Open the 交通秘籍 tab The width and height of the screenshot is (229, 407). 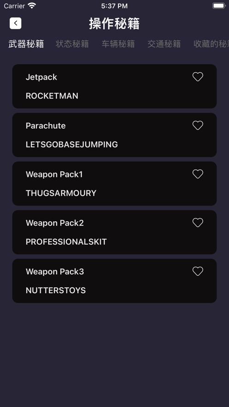coord(164,44)
